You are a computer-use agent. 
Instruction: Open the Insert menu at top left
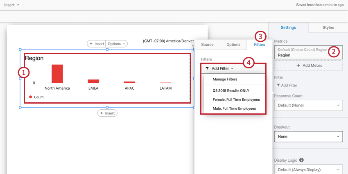(x=12, y=5)
